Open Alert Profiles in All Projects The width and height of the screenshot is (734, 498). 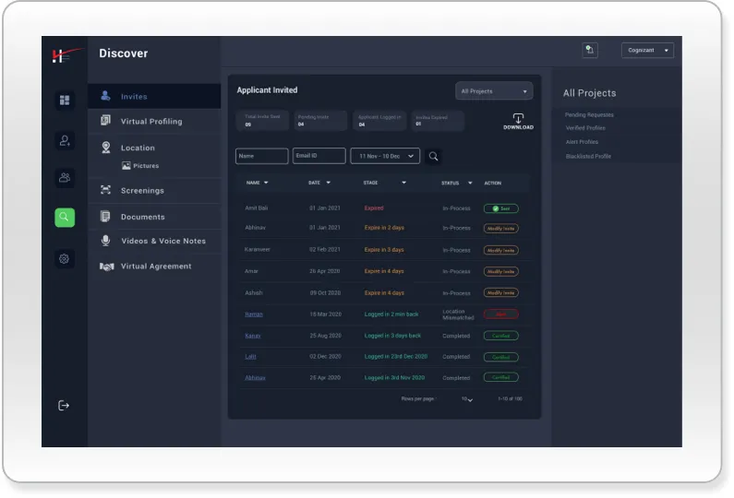582,142
